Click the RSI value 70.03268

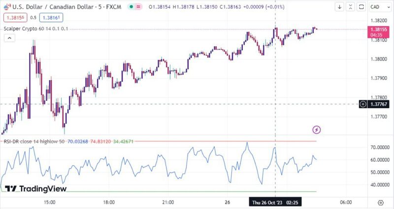(x=78, y=142)
